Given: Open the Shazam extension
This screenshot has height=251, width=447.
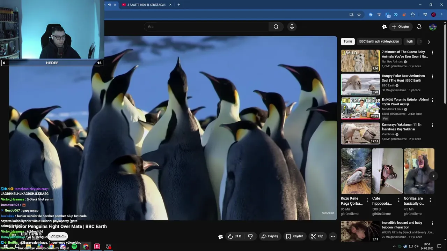Looking at the screenshot, I should [x=371, y=15].
